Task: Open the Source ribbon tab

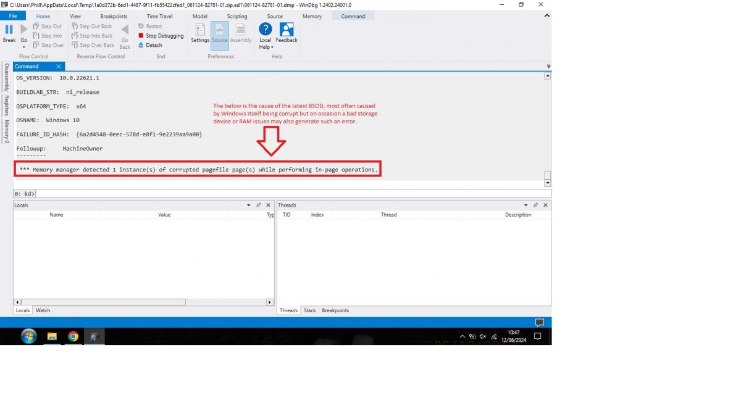Action: [x=275, y=16]
